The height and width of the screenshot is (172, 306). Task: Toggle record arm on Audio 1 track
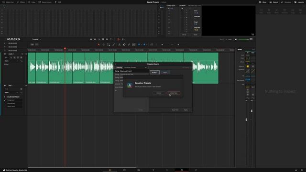pos(14,57)
